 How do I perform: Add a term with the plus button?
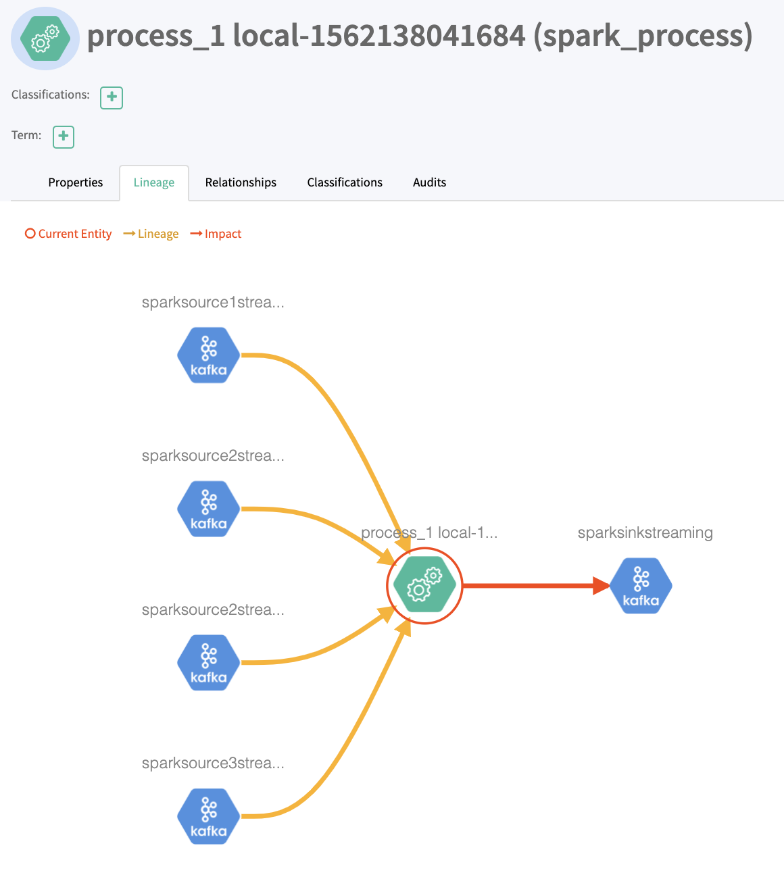pos(63,136)
